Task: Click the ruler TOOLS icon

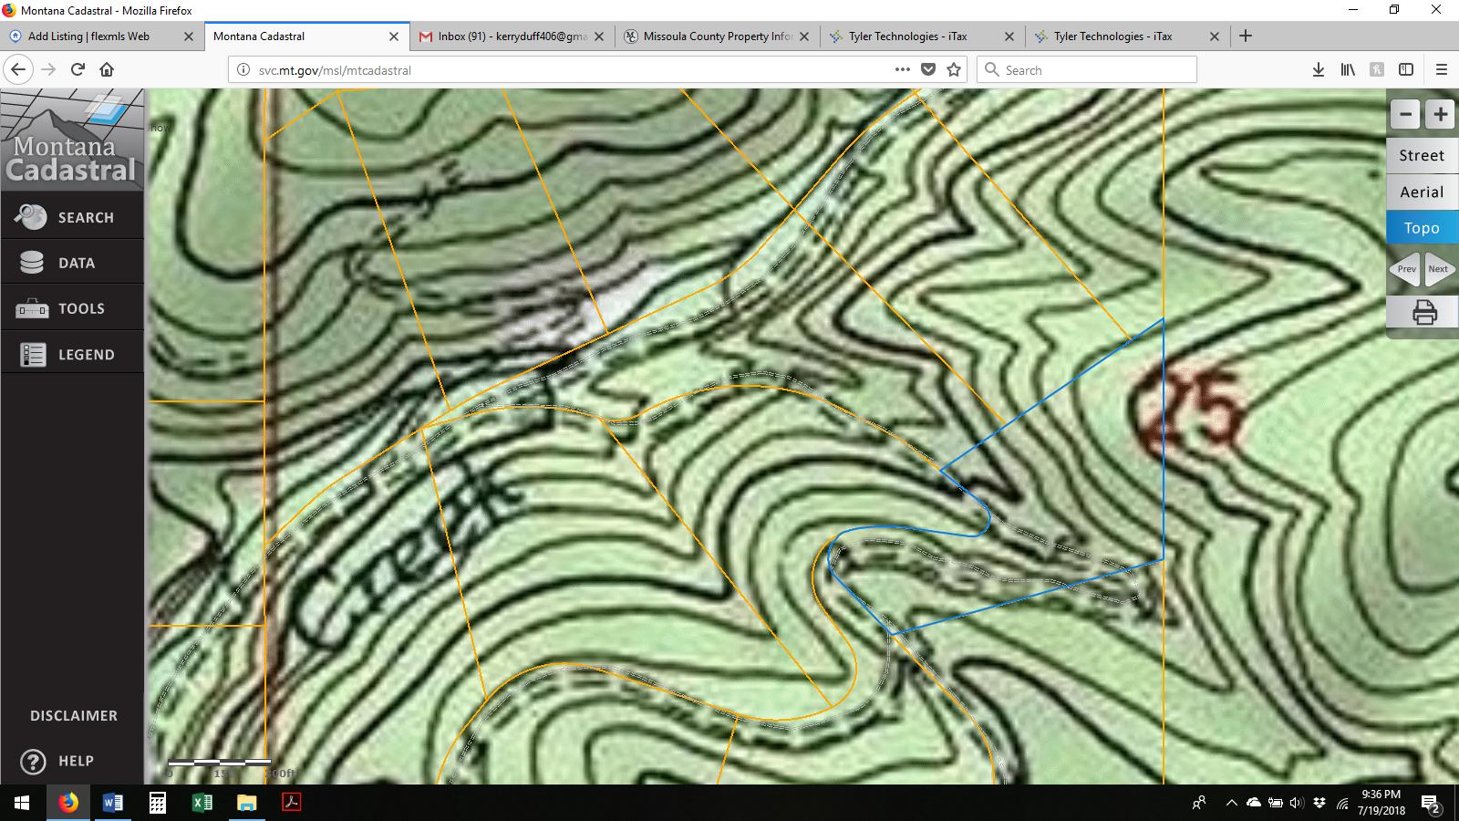Action: [32, 309]
